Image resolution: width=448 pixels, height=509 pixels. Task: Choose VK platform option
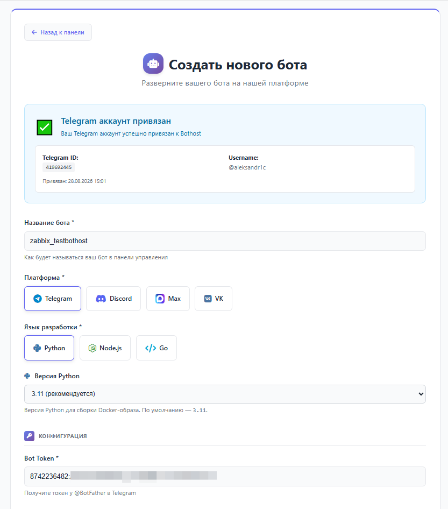214,299
